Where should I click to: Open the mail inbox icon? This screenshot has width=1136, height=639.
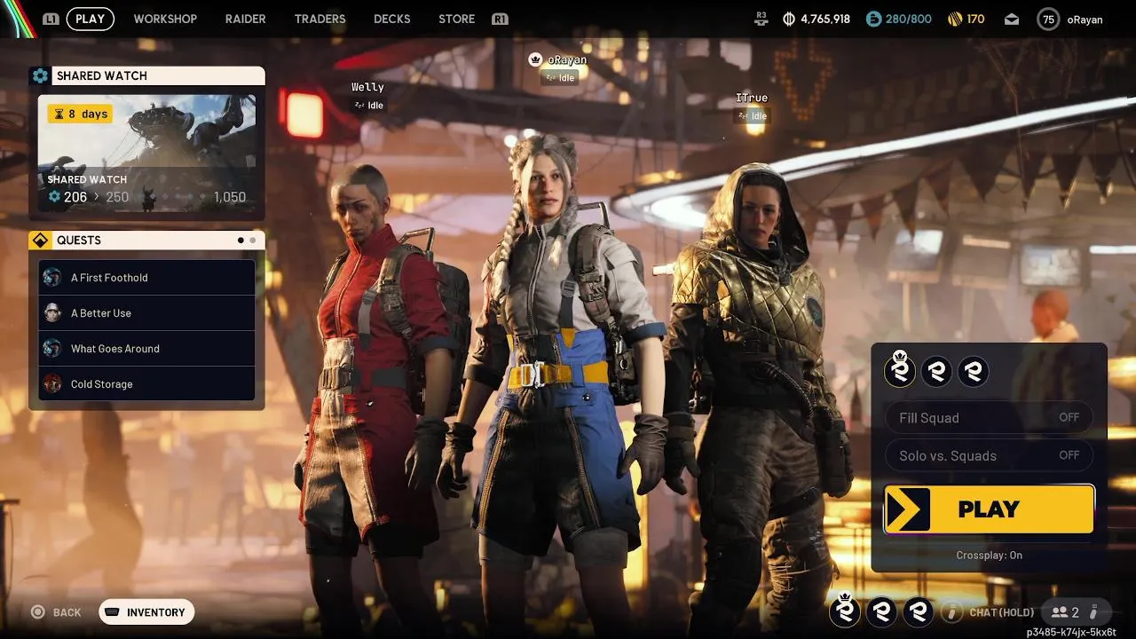tap(1012, 19)
